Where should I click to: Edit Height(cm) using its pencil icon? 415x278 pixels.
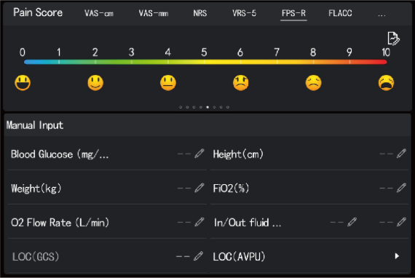[x=401, y=154]
